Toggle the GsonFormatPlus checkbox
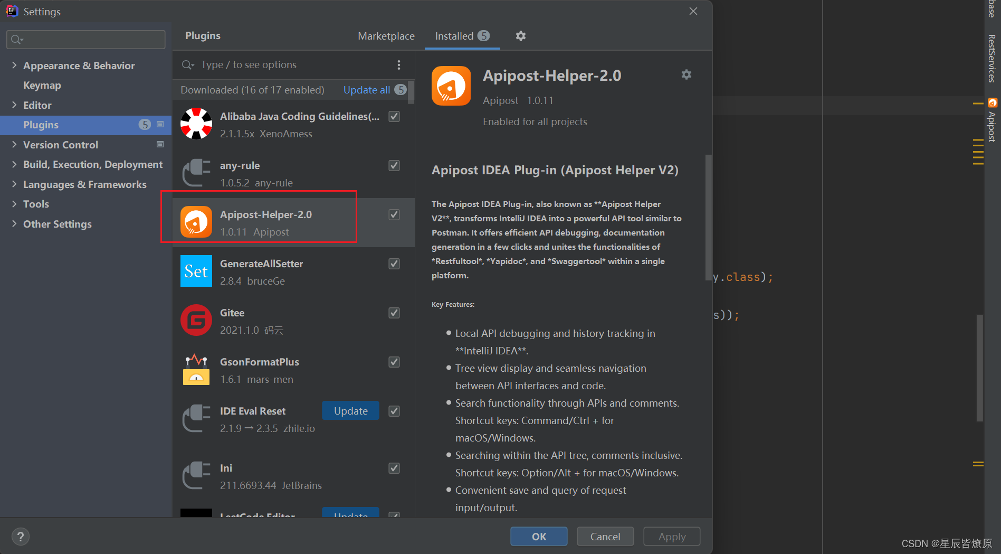Image resolution: width=1001 pixels, height=554 pixels. coord(394,362)
